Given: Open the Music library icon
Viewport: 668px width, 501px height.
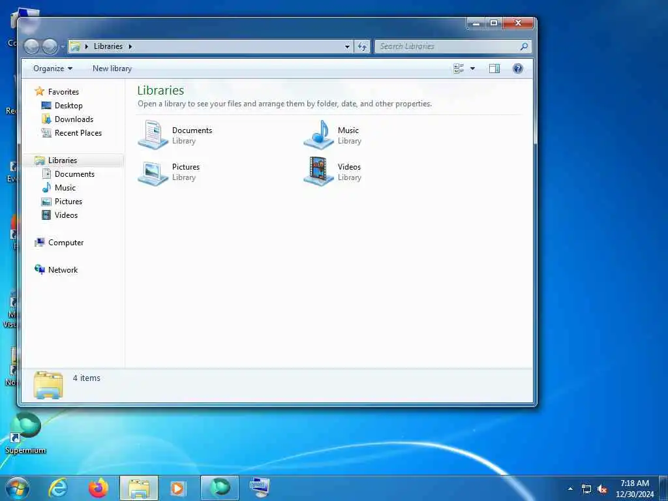Looking at the screenshot, I should tap(318, 134).
